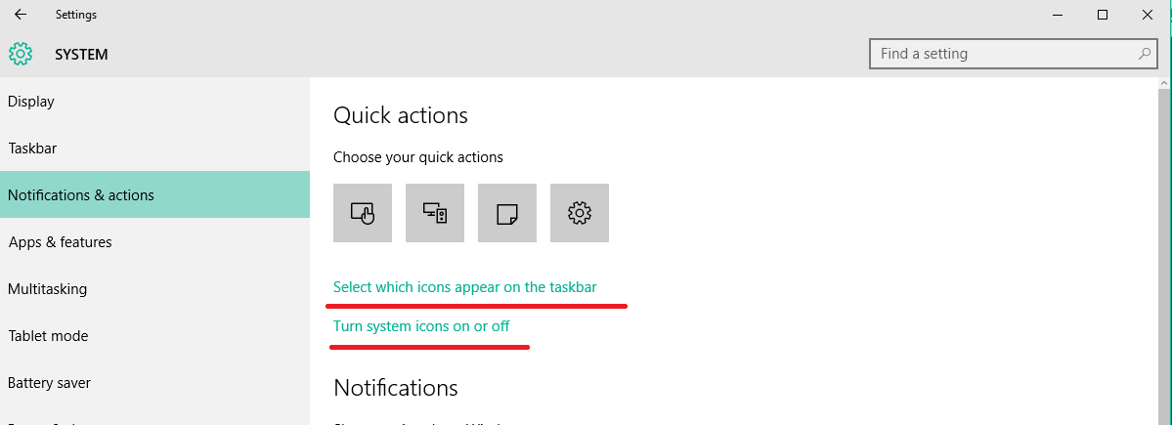1172x425 pixels.
Task: Click the Tablet mode quick action tile
Action: [x=363, y=213]
